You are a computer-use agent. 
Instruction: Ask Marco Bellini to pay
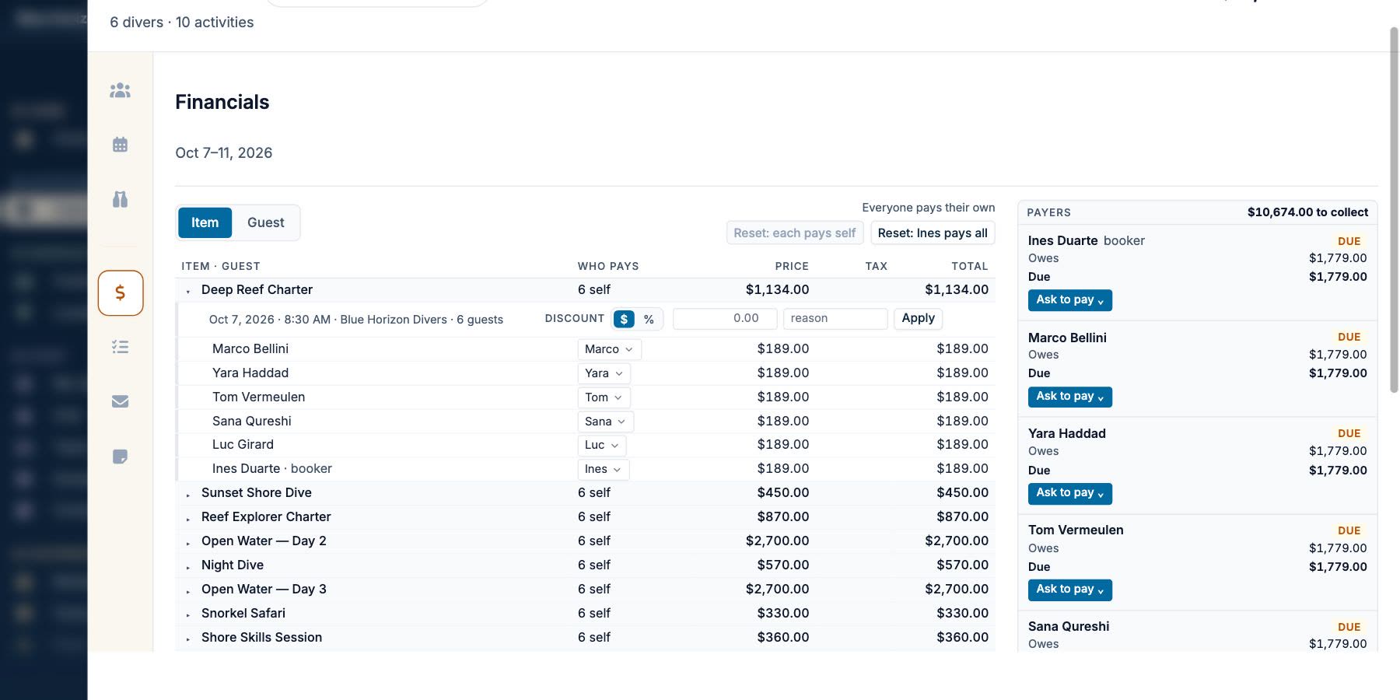click(x=1069, y=397)
